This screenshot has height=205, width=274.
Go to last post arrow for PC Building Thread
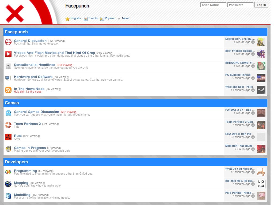click(253, 78)
